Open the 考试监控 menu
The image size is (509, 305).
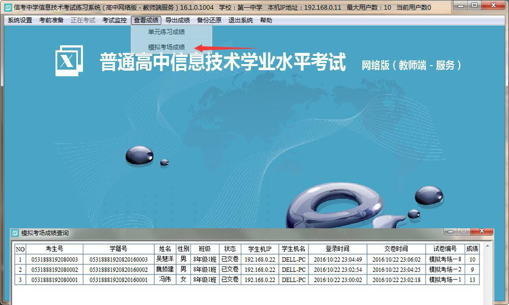(115, 20)
